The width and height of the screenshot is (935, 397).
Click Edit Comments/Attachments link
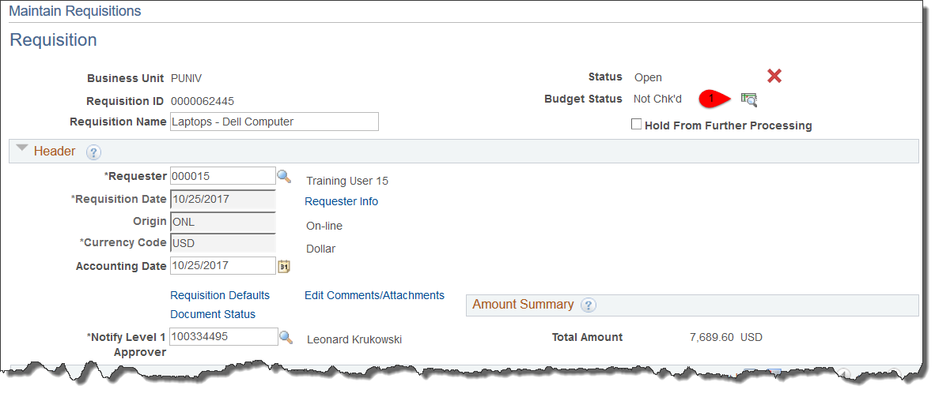click(x=374, y=295)
